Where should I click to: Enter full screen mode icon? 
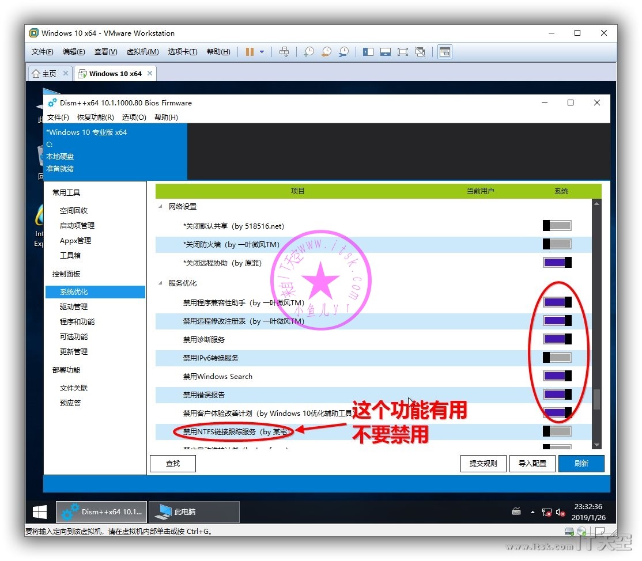tap(403, 52)
